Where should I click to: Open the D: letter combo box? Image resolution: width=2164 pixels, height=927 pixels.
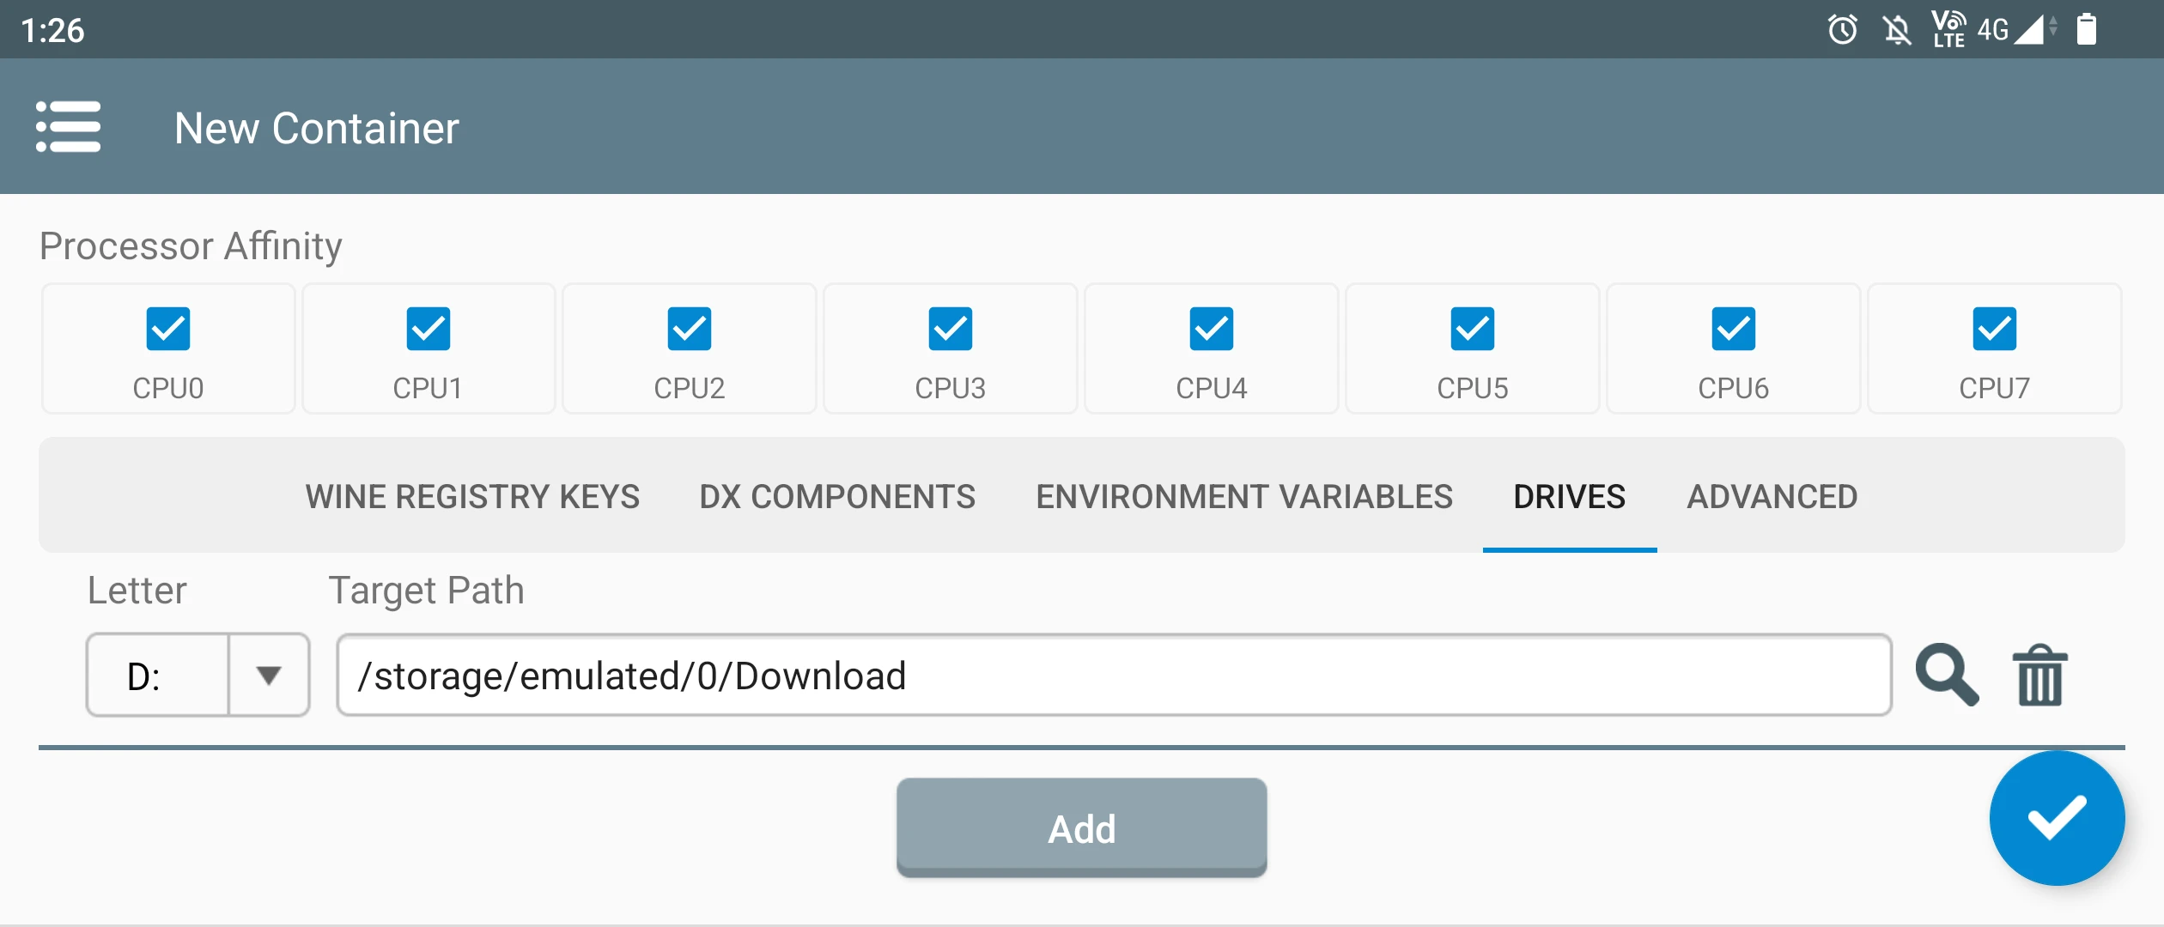pos(158,676)
